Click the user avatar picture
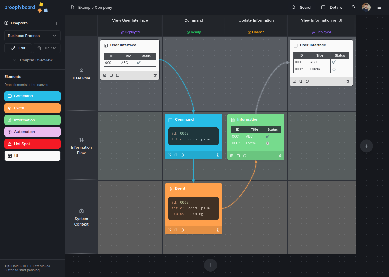This screenshot has height=277, width=389. [366, 8]
